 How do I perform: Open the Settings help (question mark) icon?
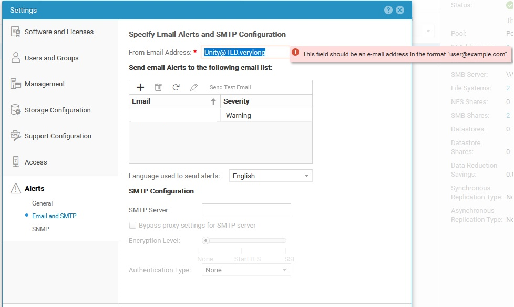[x=388, y=9]
